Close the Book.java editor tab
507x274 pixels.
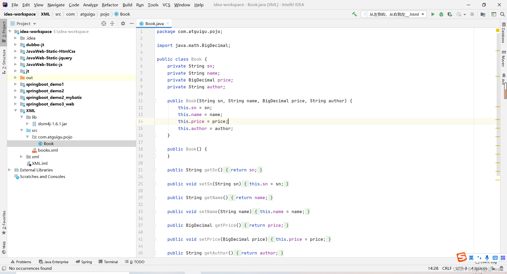click(168, 23)
